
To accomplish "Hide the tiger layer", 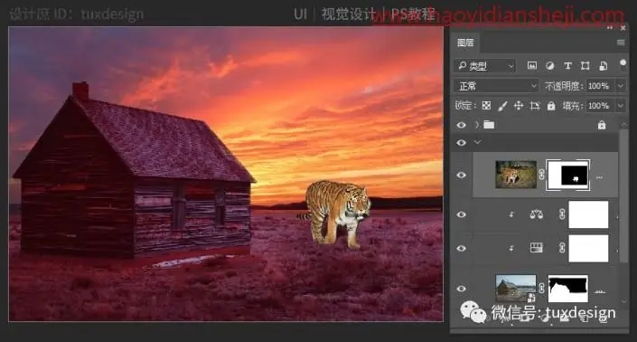I will point(461,176).
